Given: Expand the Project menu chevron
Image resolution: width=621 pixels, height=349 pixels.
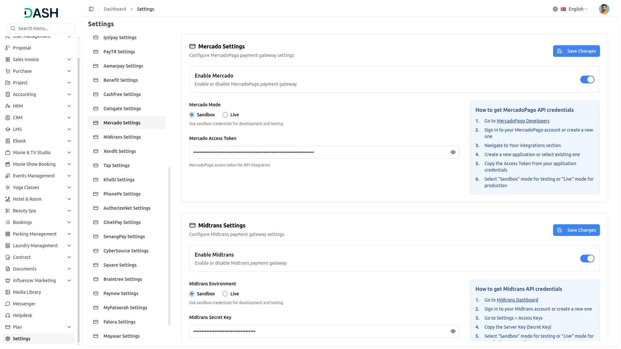Looking at the screenshot, I should click(x=69, y=83).
